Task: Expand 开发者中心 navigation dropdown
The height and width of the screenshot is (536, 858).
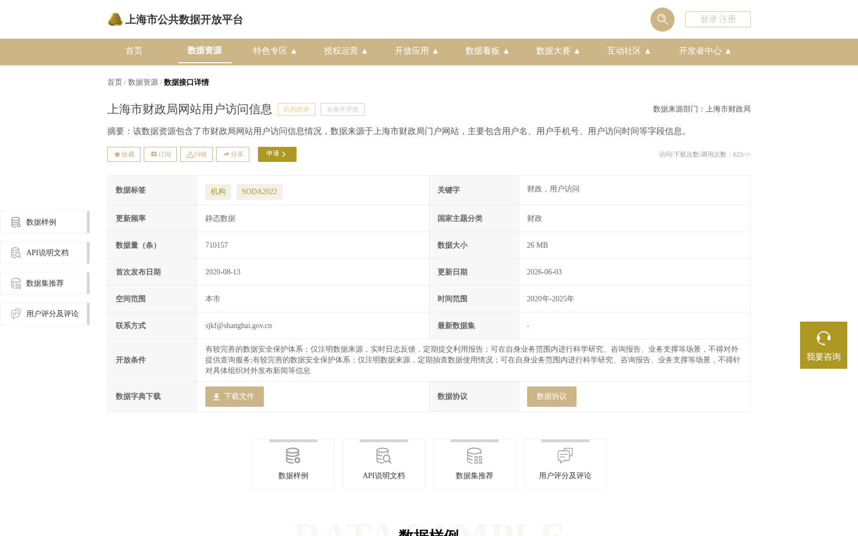Action: tap(705, 51)
